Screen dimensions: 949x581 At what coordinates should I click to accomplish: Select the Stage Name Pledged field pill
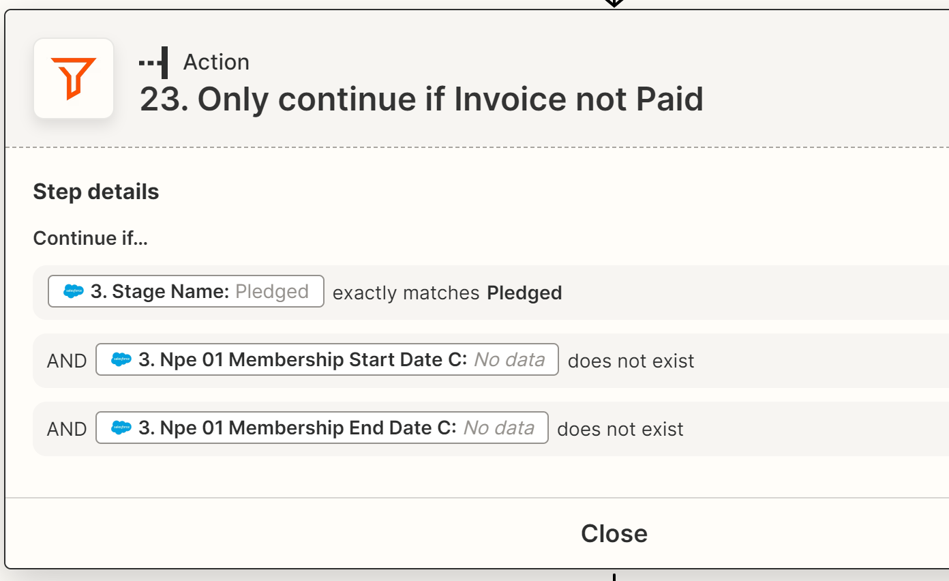[186, 291]
